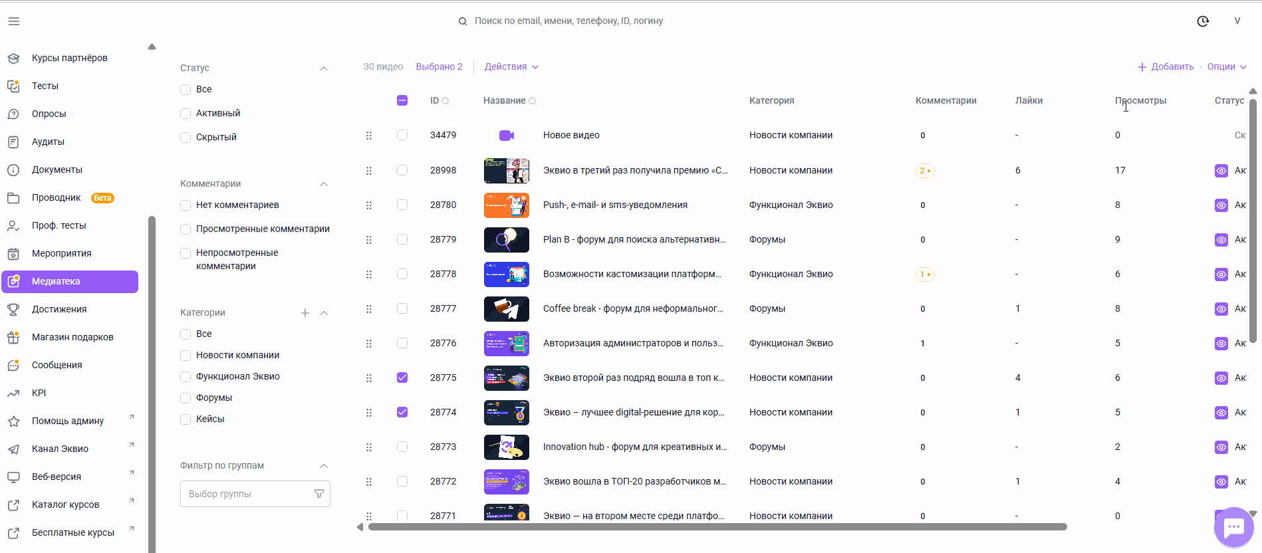
Task: Click the Опросы sidebar icon
Action: pos(13,114)
